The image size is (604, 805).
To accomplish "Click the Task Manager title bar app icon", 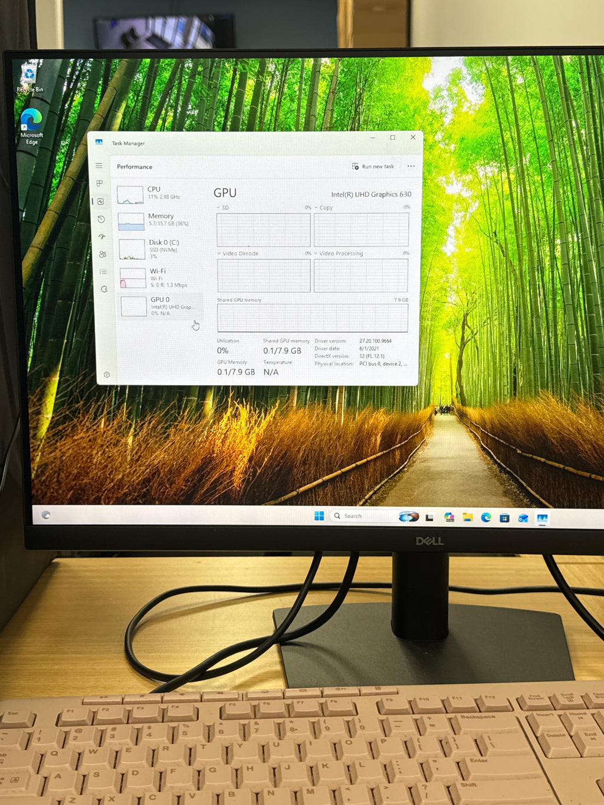I will (99, 142).
